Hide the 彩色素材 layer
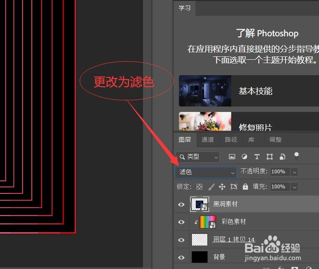 [181, 222]
